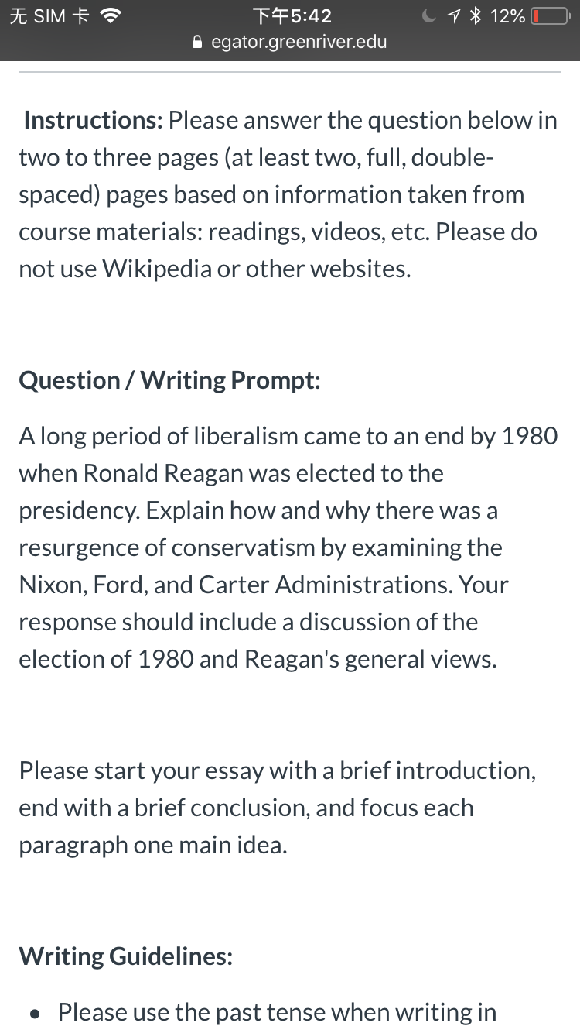Tap the 下午5:42 clock in status bar
The width and height of the screenshot is (580, 1033).
click(292, 15)
